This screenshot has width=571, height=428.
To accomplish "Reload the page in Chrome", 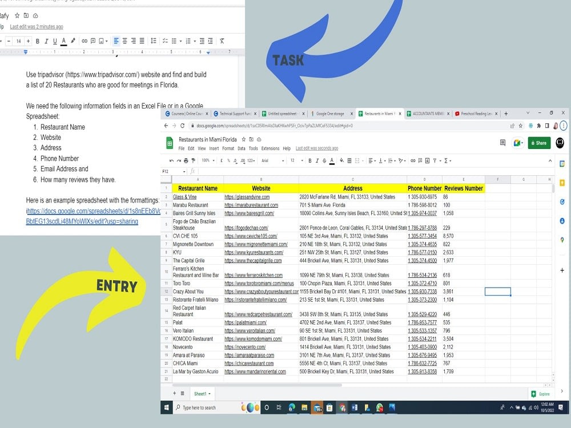I will pyautogui.click(x=183, y=126).
